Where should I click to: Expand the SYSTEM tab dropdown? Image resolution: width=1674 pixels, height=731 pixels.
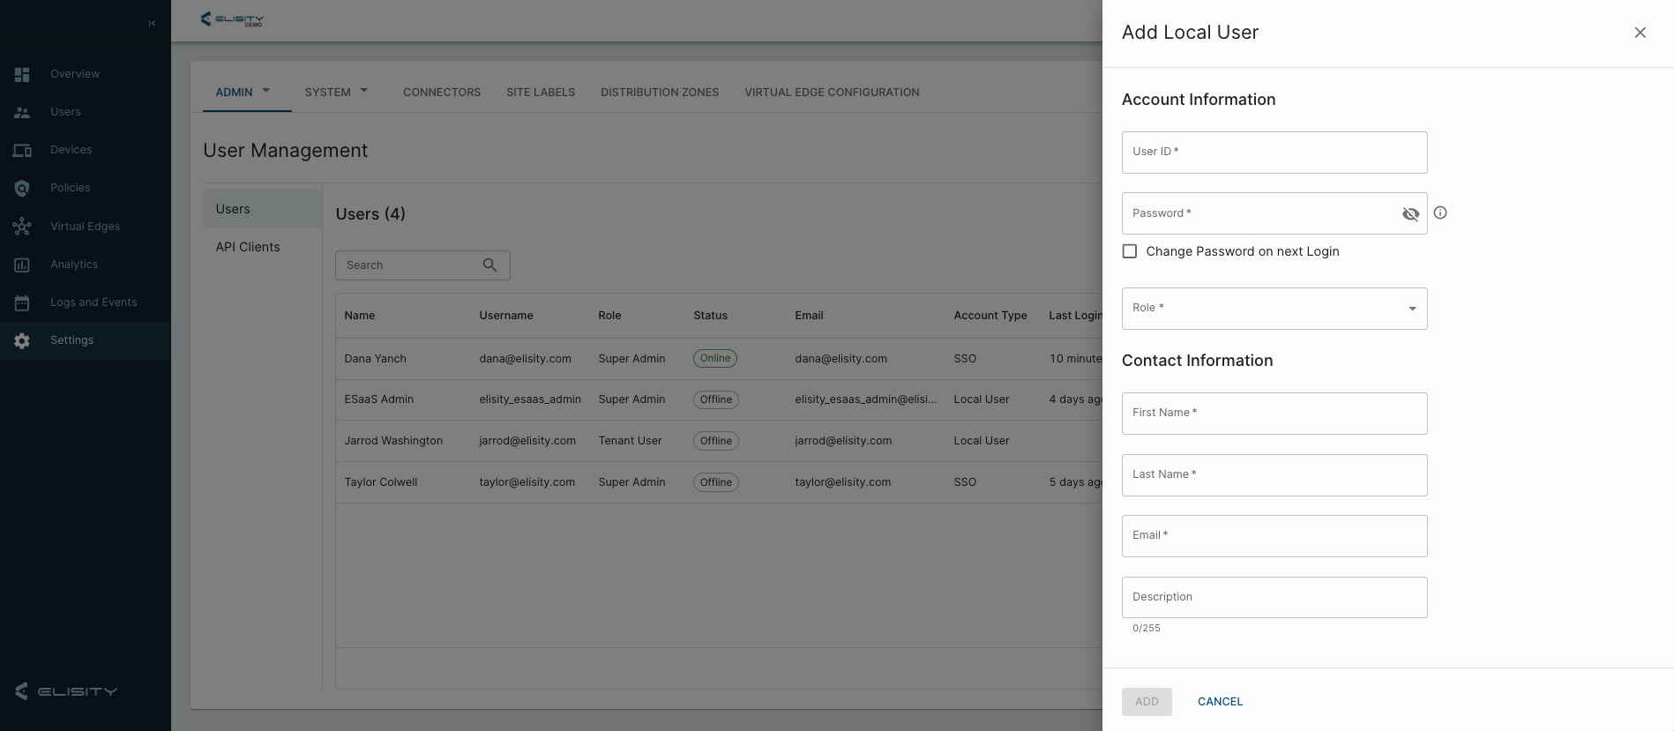[x=364, y=90]
